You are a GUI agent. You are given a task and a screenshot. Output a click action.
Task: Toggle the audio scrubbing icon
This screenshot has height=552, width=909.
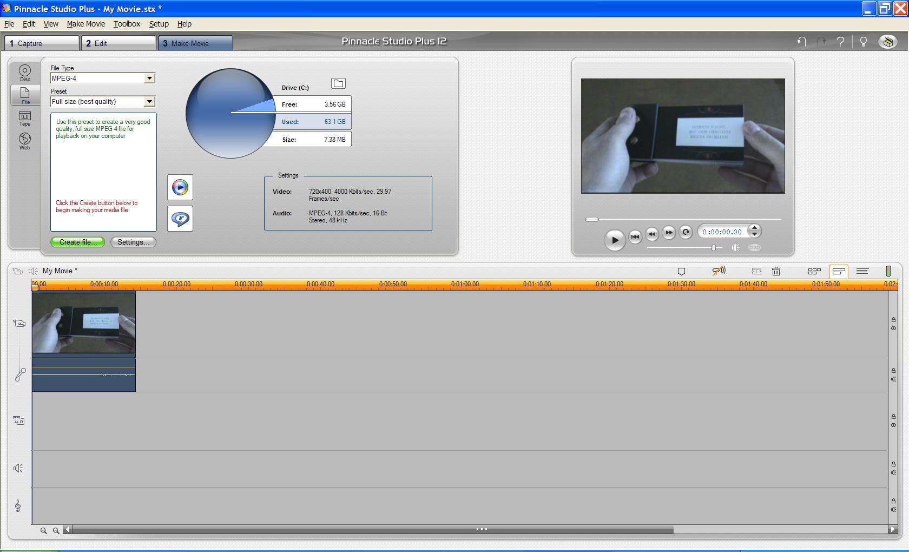(x=719, y=271)
